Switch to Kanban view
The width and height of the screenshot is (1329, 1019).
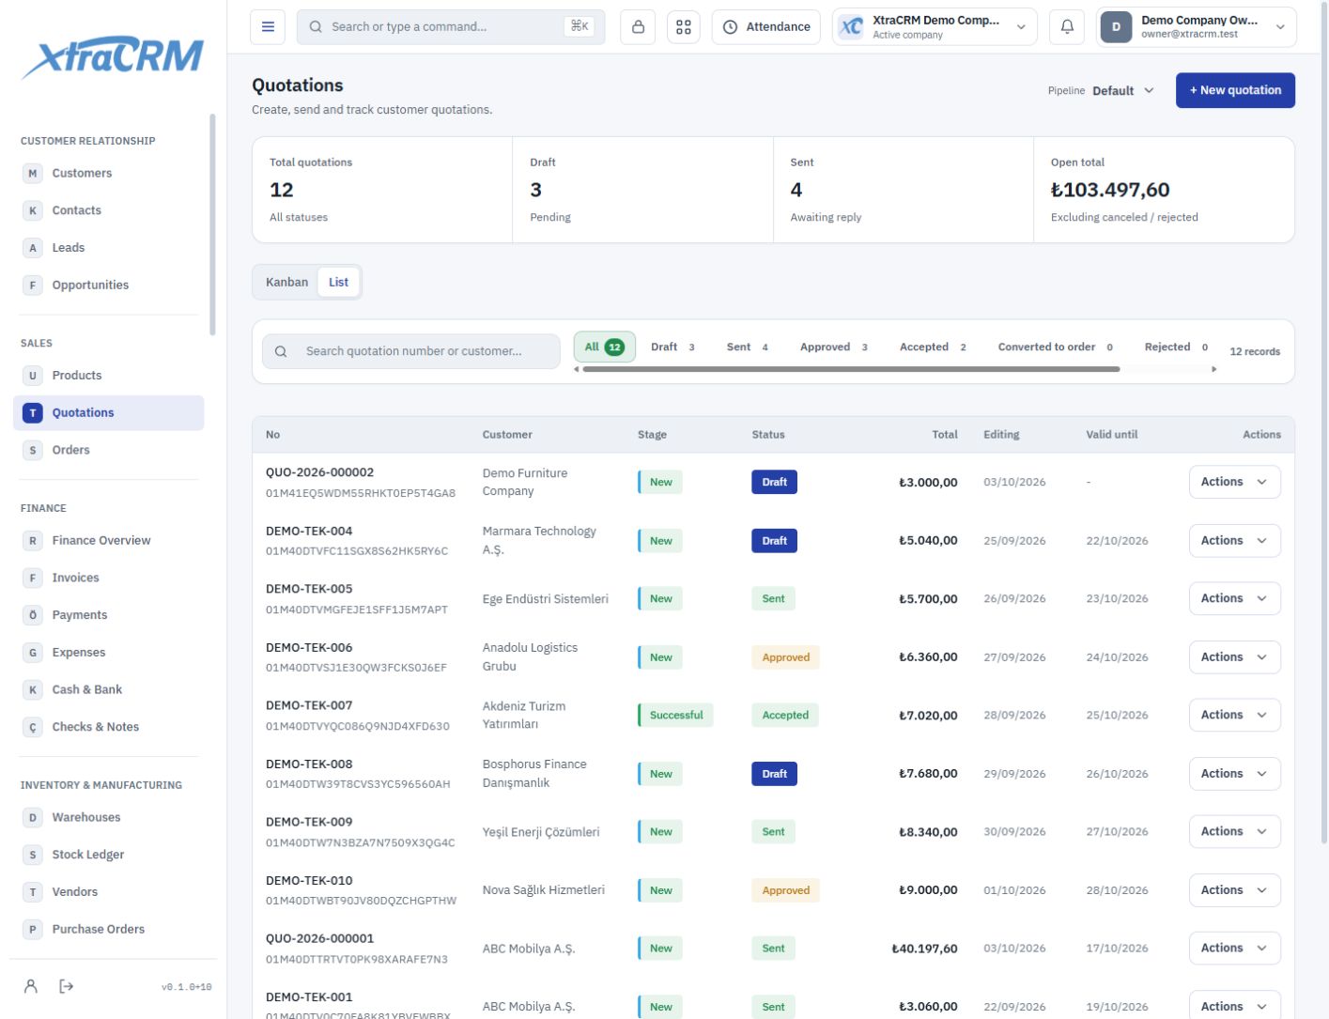(x=286, y=282)
